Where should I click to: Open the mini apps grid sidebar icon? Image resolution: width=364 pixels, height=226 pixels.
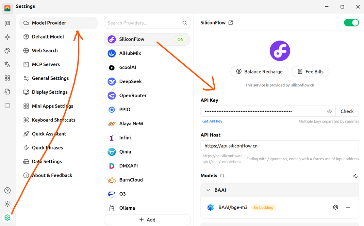7,78
